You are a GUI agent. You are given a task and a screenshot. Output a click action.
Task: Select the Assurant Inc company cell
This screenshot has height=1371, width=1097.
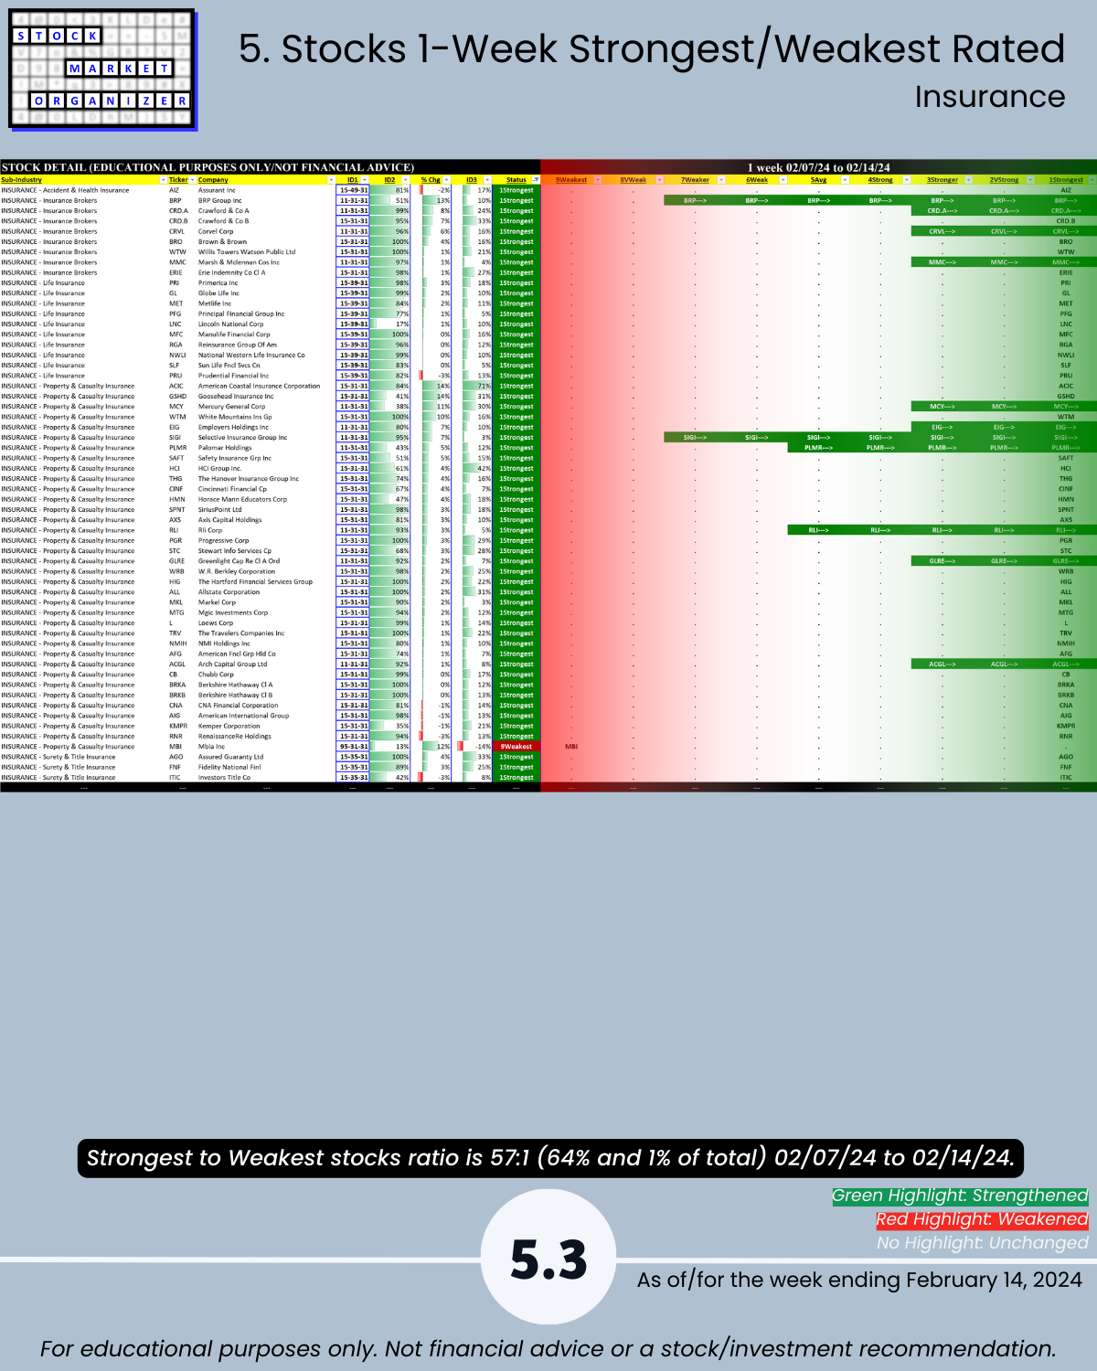coord(266,190)
